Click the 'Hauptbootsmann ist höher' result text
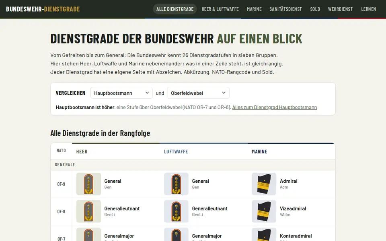The height and width of the screenshot is (241, 386). coord(85,107)
